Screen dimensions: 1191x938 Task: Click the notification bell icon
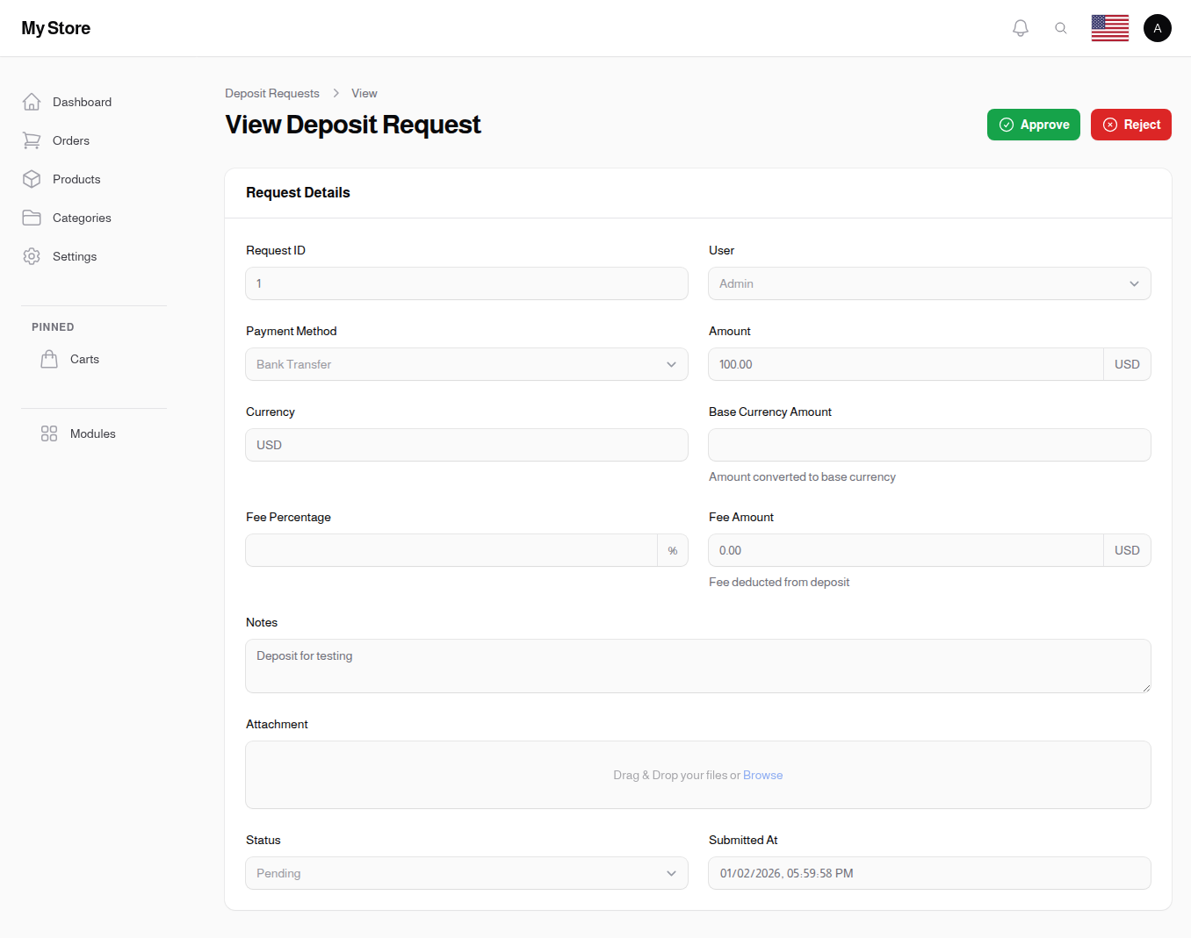point(1020,27)
